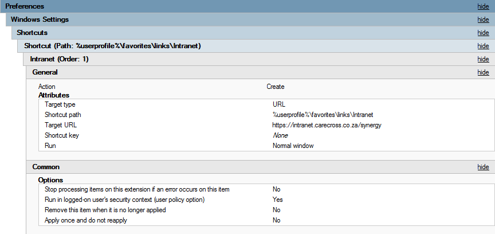Hide the General section
Image resolution: width=495 pixels, height=234 pixels.
(483, 72)
